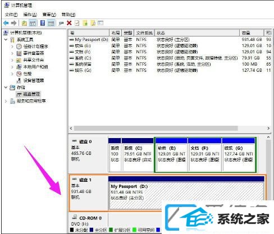
Task: Collapse the 存储 tree node
Action: pos(6,87)
